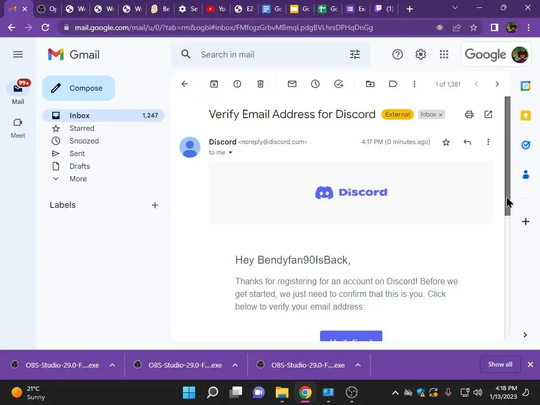Open Chrome side panel button
Viewport: 540px width, 405px height.
click(x=495, y=27)
